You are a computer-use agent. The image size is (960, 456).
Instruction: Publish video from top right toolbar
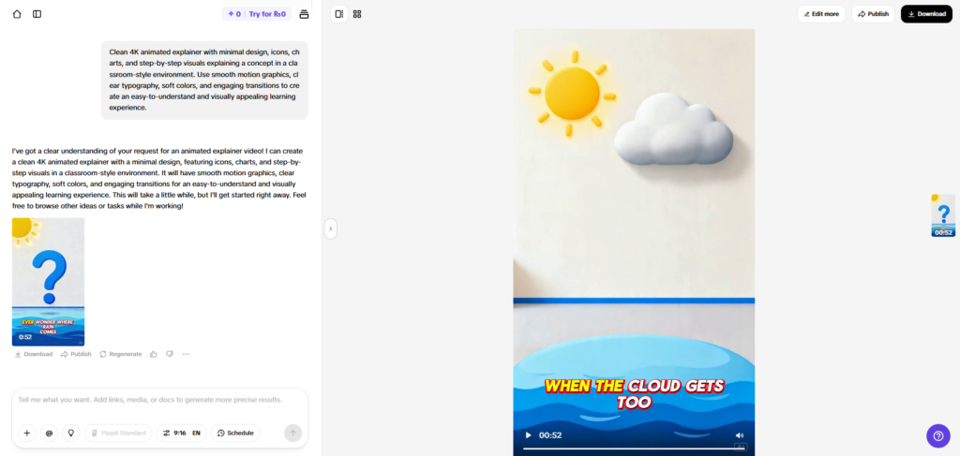point(873,14)
